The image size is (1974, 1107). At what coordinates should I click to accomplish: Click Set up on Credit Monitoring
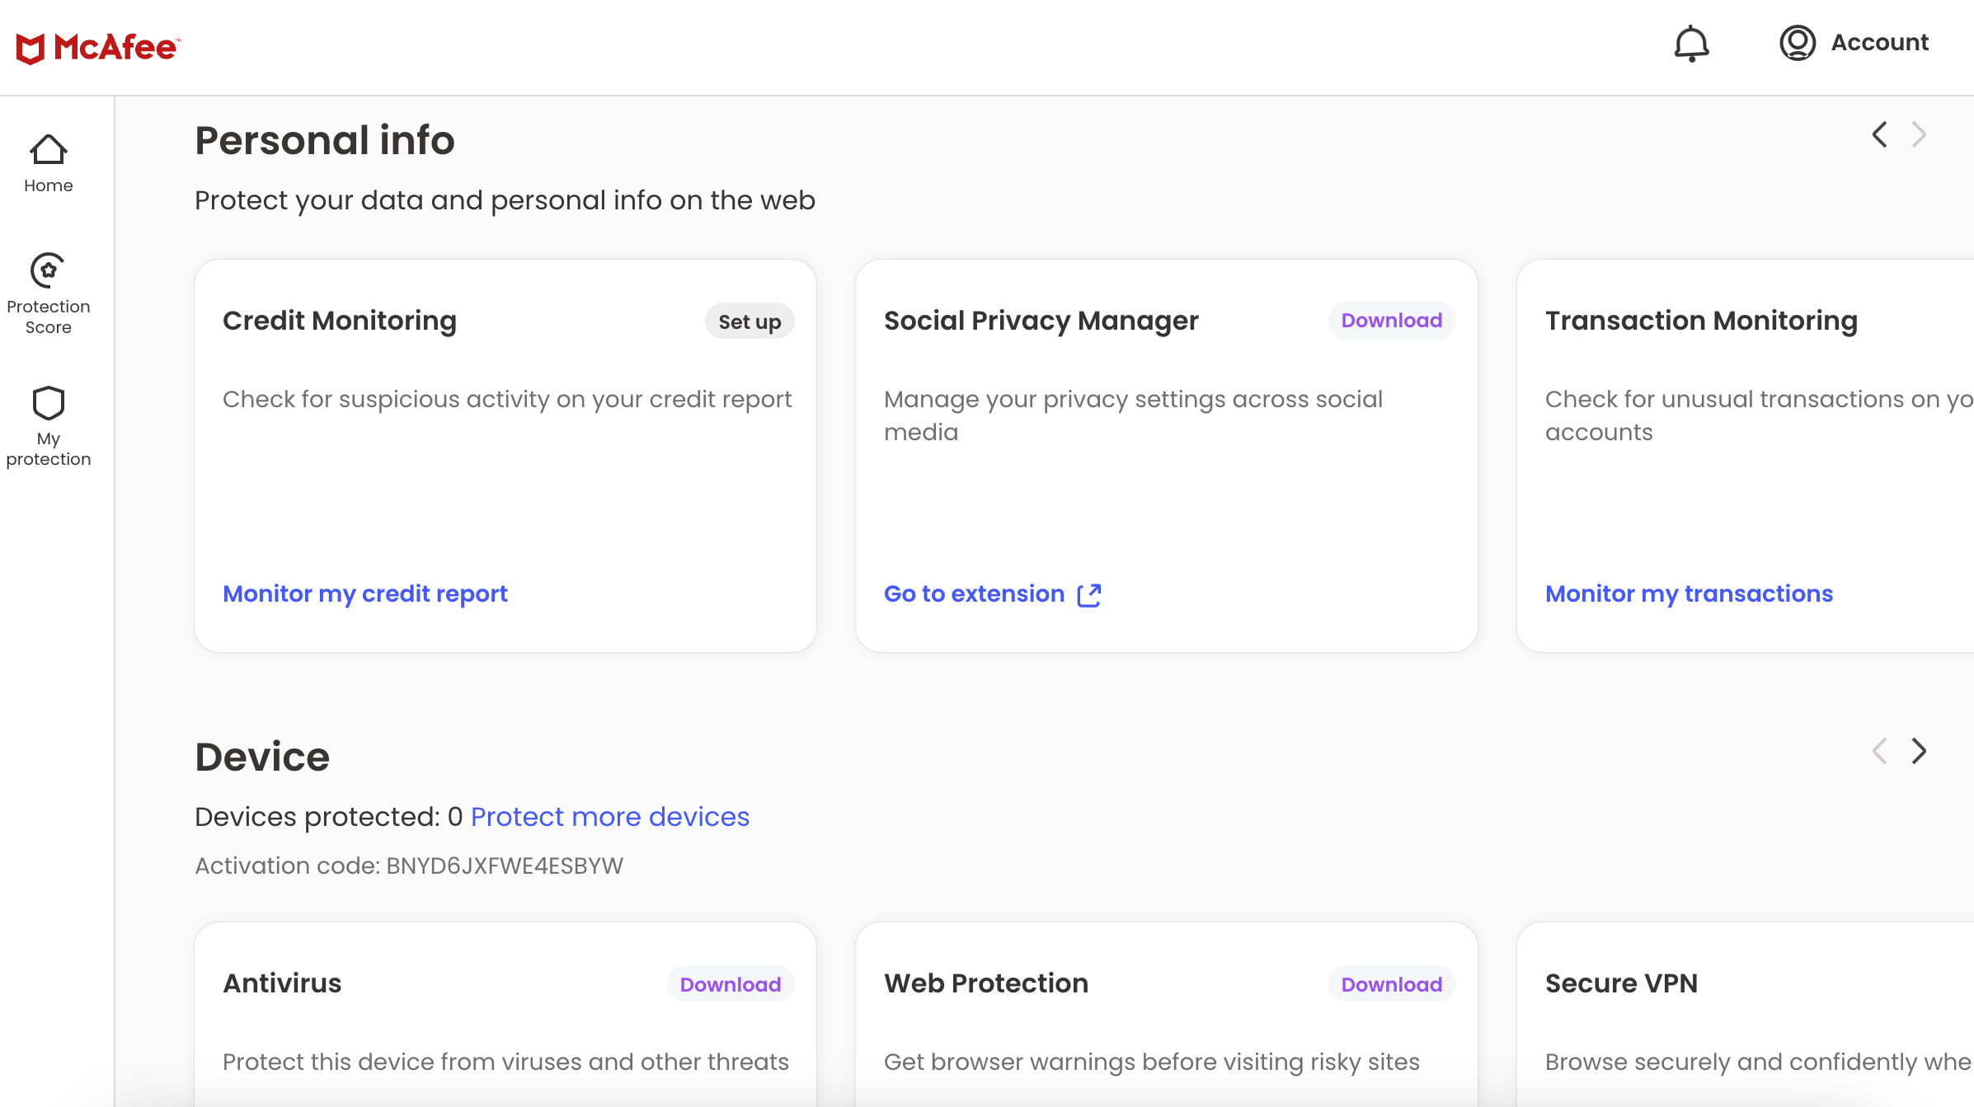[750, 321]
